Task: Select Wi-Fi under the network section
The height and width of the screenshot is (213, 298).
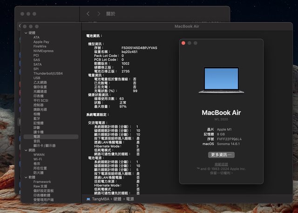Action: 37,159
